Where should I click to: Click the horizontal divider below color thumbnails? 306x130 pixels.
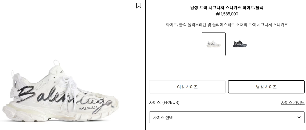pos(227,68)
